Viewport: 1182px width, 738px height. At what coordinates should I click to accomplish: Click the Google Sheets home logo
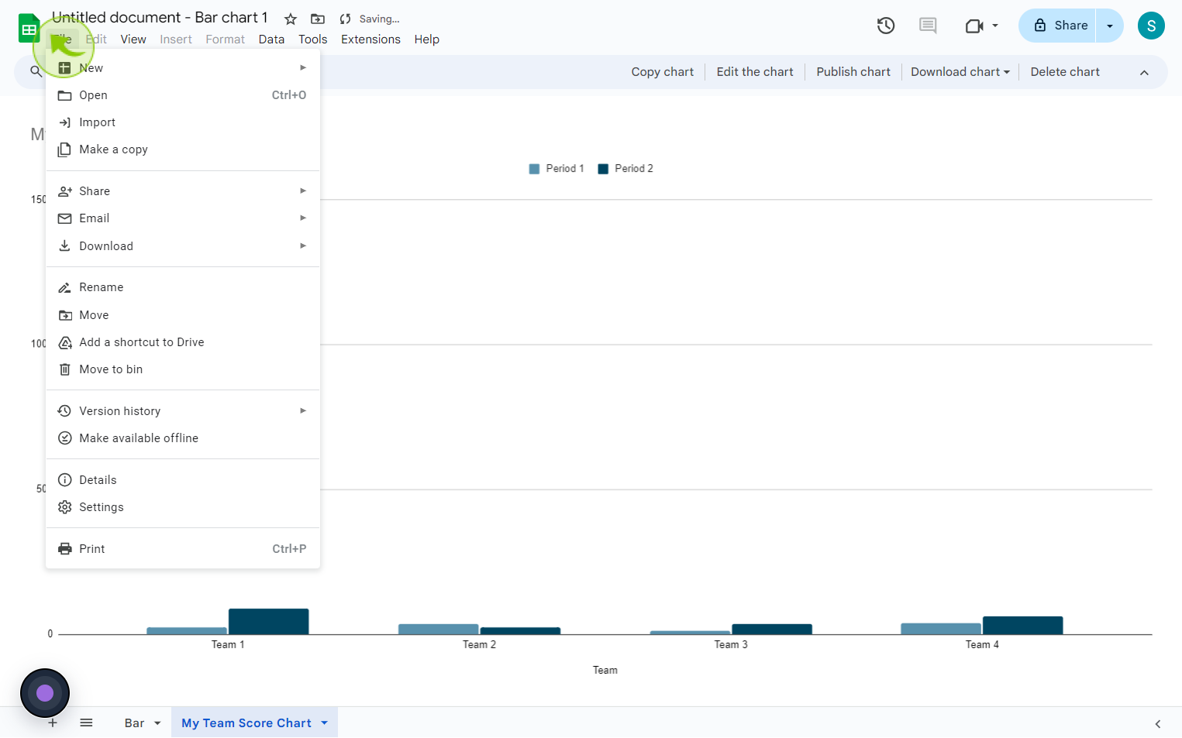[29, 29]
